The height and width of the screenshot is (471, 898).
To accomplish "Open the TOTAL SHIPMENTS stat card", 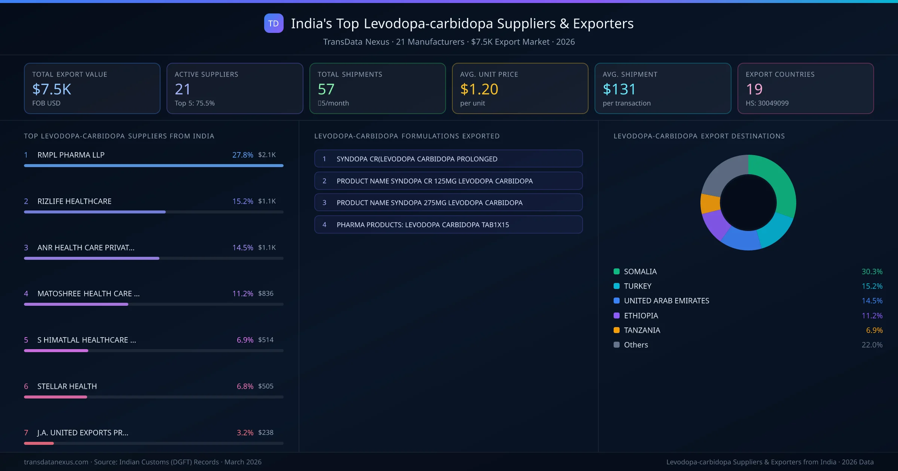I will (377, 88).
